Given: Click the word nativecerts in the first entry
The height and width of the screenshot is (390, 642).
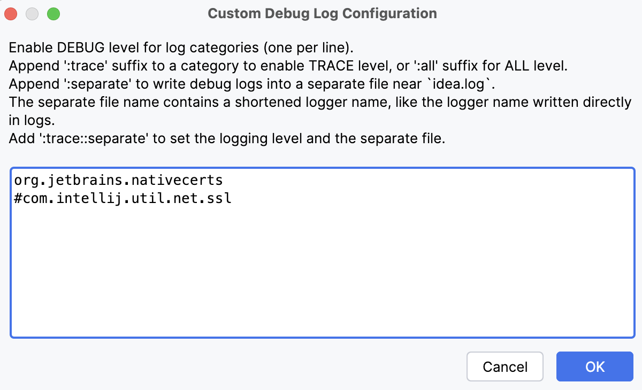Looking at the screenshot, I should [177, 180].
